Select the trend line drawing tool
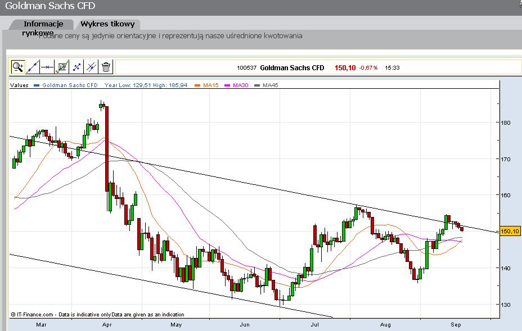The height and width of the screenshot is (331, 522). [x=33, y=67]
